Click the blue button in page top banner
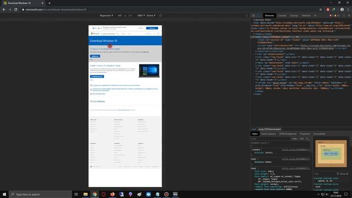Screen dimensions: 352x198 [x=152, y=28]
